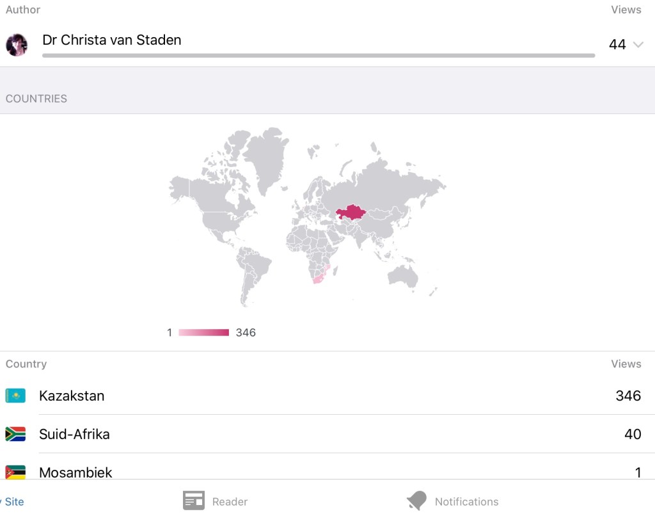Tap the 44 views count for the author
Screen dimensions: 655x523
tap(617, 44)
